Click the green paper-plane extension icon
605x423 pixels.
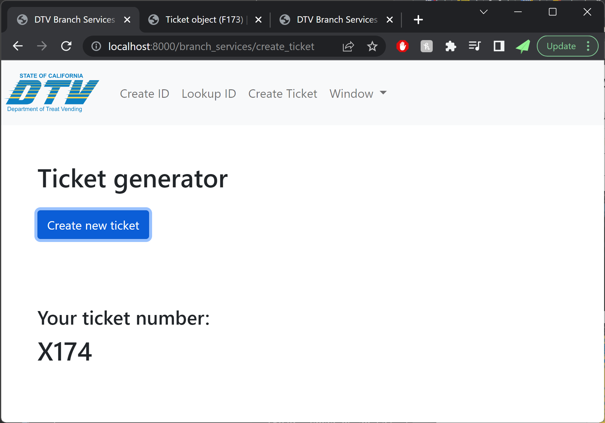(x=523, y=46)
